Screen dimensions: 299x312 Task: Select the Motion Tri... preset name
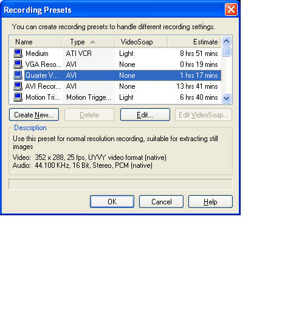click(x=43, y=97)
